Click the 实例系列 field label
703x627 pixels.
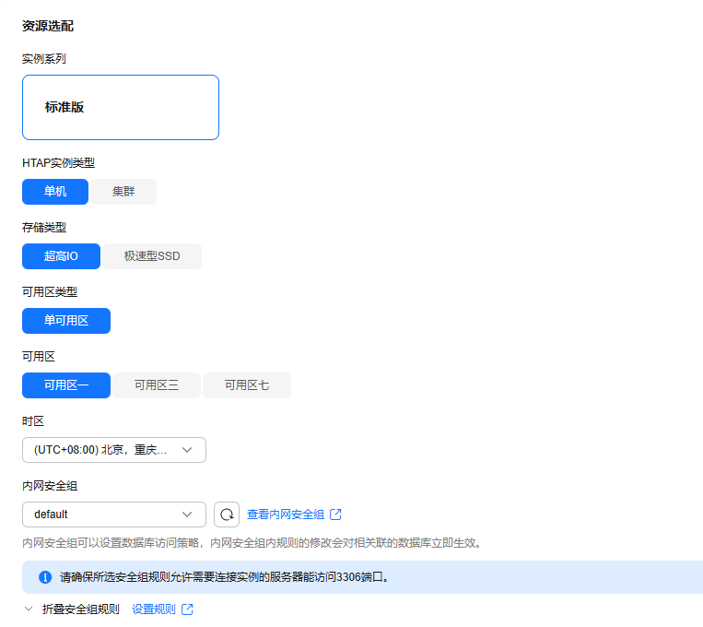[x=44, y=59]
